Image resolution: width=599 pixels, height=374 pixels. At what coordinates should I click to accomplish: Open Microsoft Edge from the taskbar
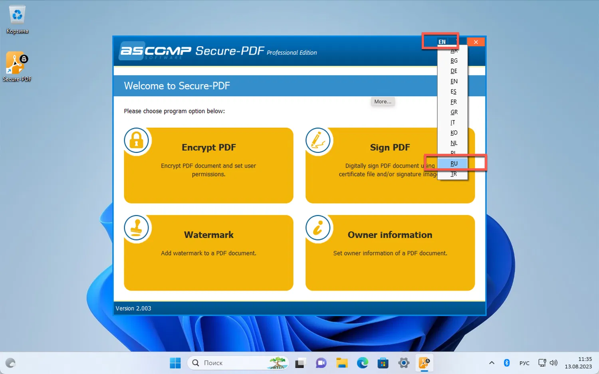point(362,362)
